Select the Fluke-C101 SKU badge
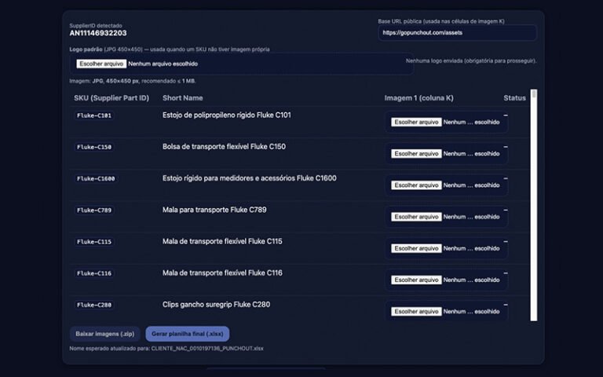Image resolution: width=603 pixels, height=377 pixels. tap(94, 115)
